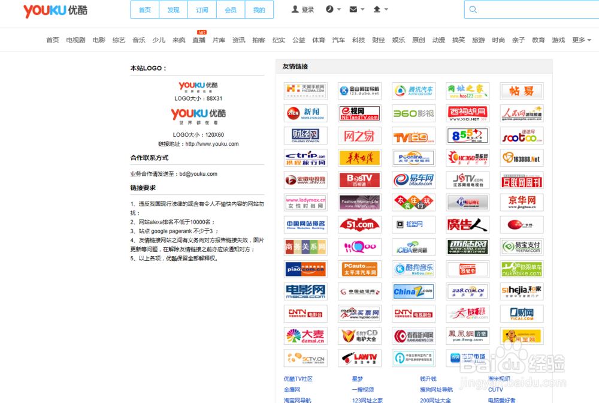Click the 120X60 Youku logo image
This screenshot has height=403, width=599.
[x=198, y=116]
